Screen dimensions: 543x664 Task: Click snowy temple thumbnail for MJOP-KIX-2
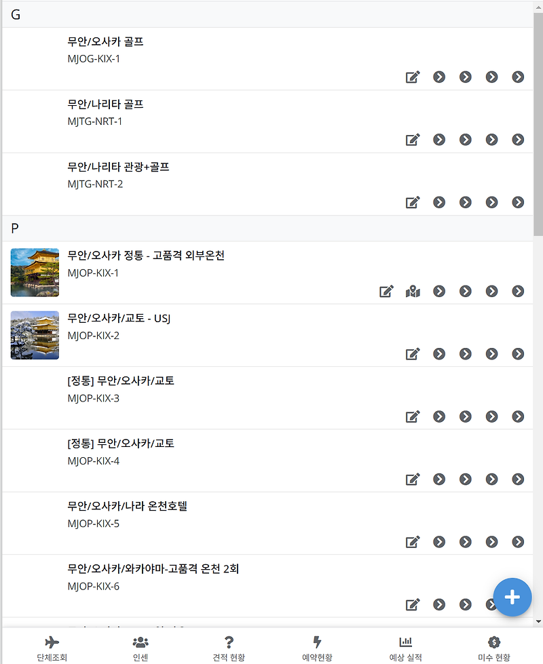coord(35,335)
